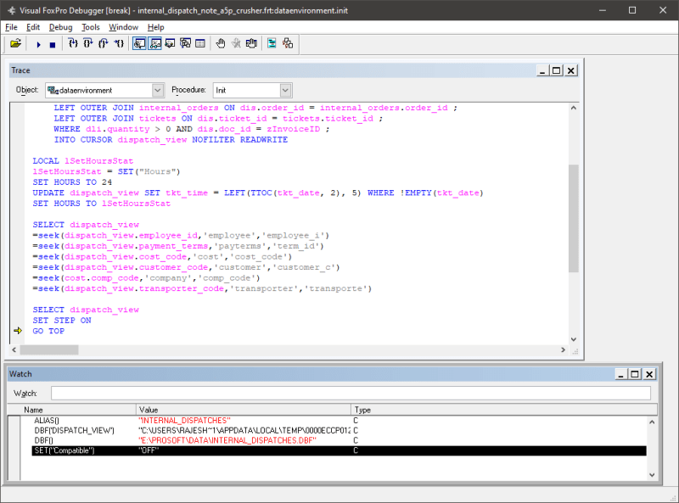The width and height of the screenshot is (679, 503).
Task: Toggle breakpoint using the hand icon
Action: [221, 43]
